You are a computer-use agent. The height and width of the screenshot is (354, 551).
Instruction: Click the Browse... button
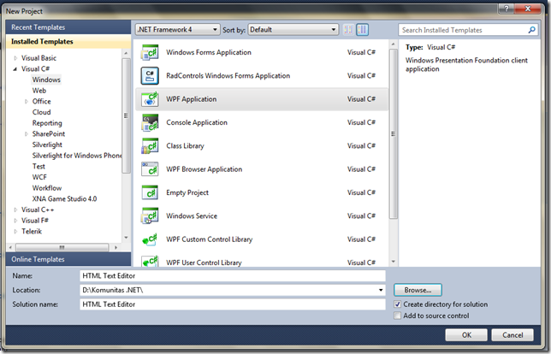[418, 290]
